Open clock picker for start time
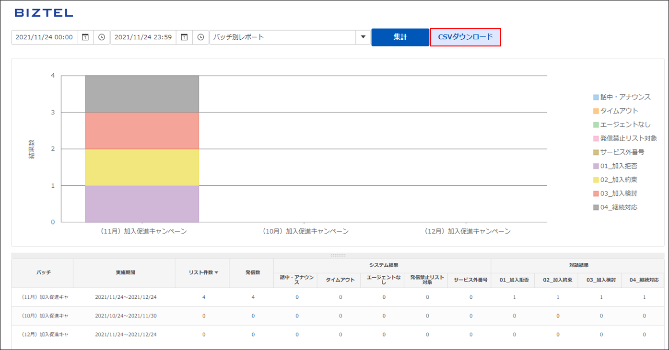Viewport: 669px width, 350px height. click(x=102, y=37)
